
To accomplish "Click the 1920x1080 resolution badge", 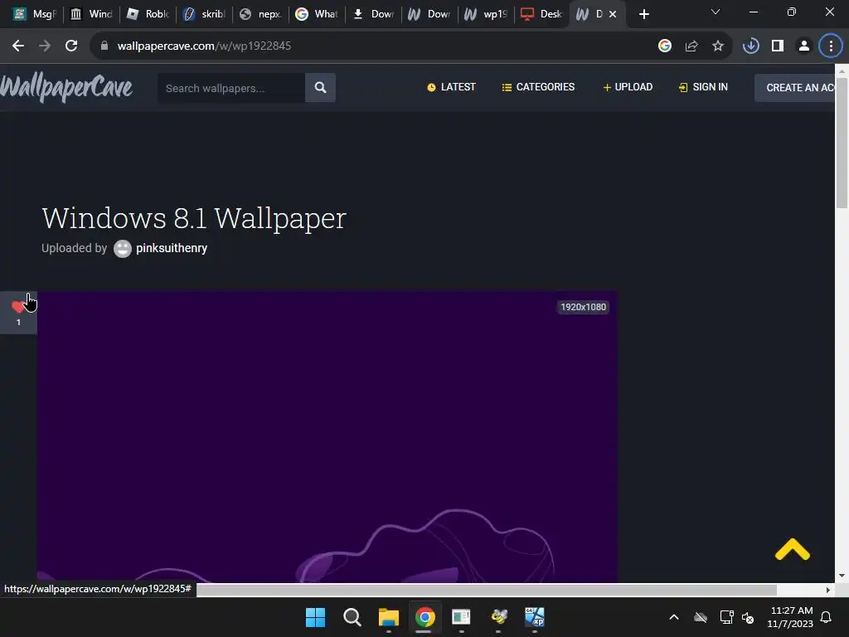I will tap(583, 307).
